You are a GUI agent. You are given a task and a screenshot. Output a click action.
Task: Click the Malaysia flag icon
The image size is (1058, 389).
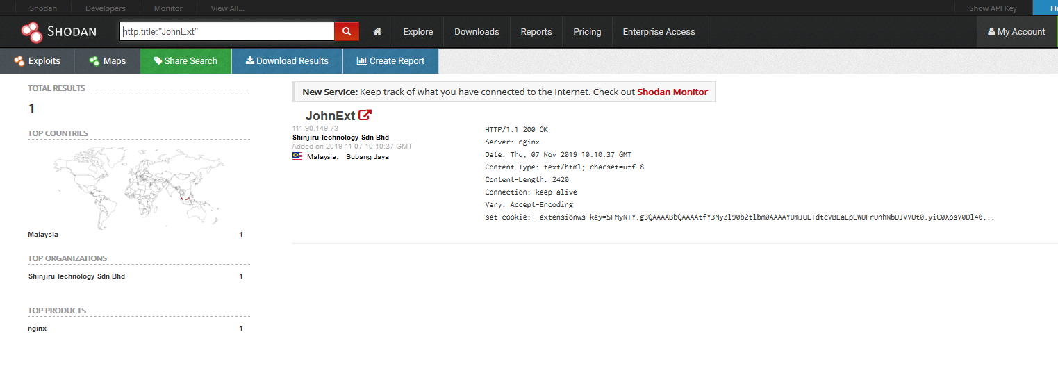click(x=297, y=156)
